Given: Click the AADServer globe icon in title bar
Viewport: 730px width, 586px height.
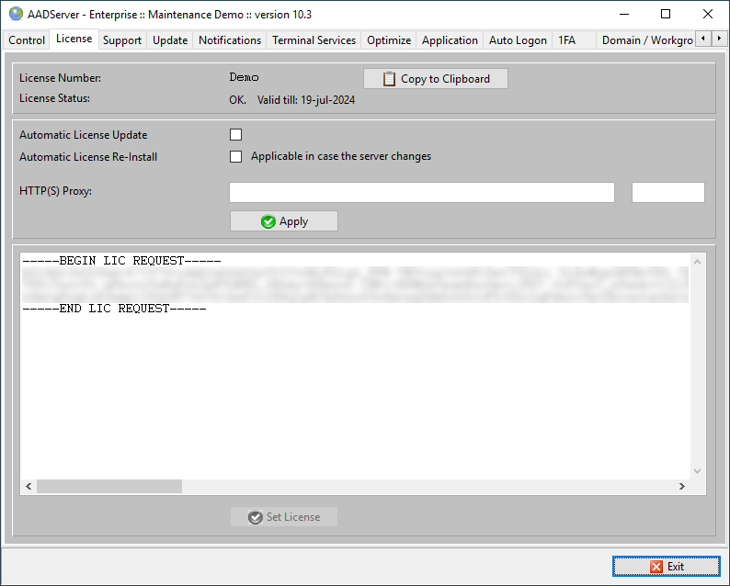Looking at the screenshot, I should (x=16, y=14).
